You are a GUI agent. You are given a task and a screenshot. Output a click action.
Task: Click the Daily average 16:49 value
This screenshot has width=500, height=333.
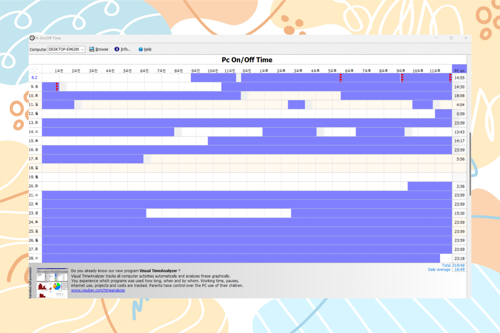(x=459, y=269)
